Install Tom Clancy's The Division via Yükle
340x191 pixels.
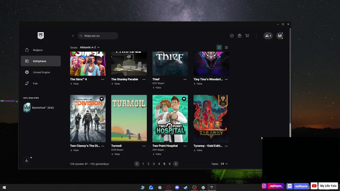74,150
